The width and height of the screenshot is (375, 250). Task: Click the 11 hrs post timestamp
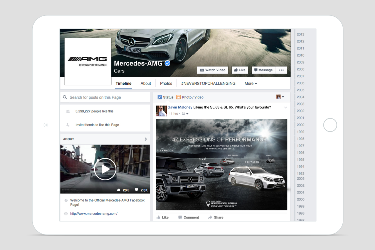(173, 113)
